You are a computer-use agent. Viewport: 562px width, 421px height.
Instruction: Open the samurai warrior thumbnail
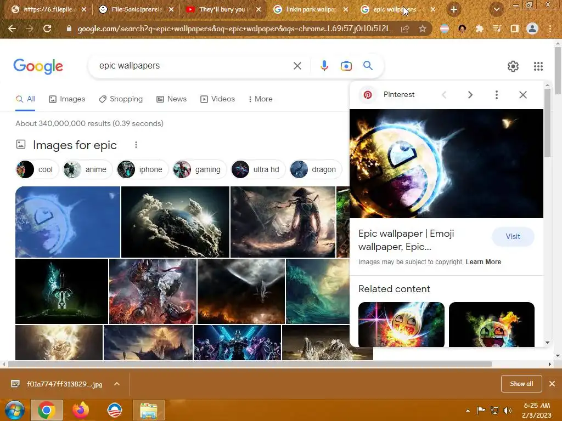(x=283, y=222)
